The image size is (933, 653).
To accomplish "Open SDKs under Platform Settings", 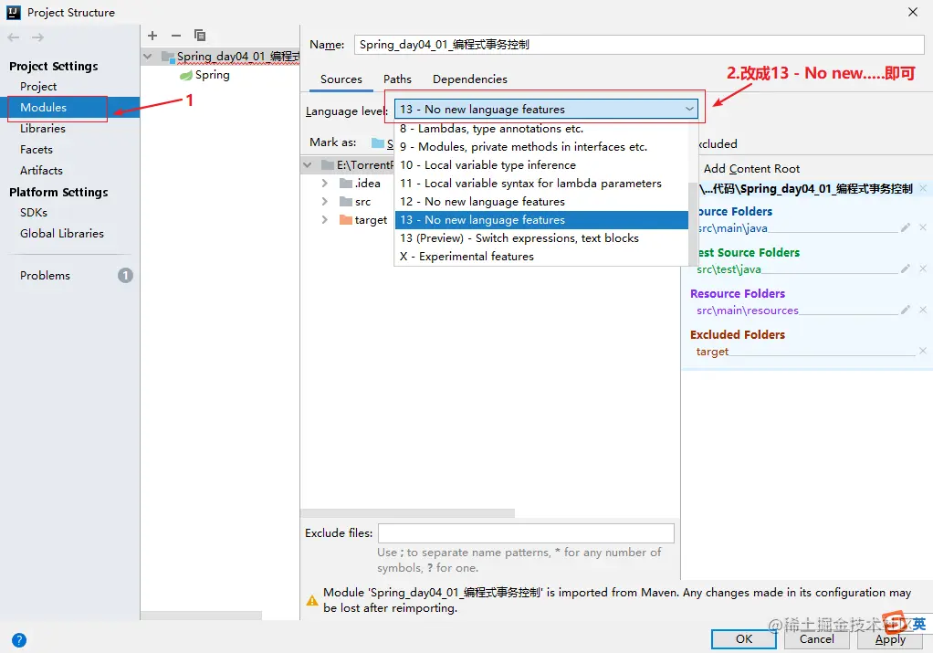I will click(33, 213).
